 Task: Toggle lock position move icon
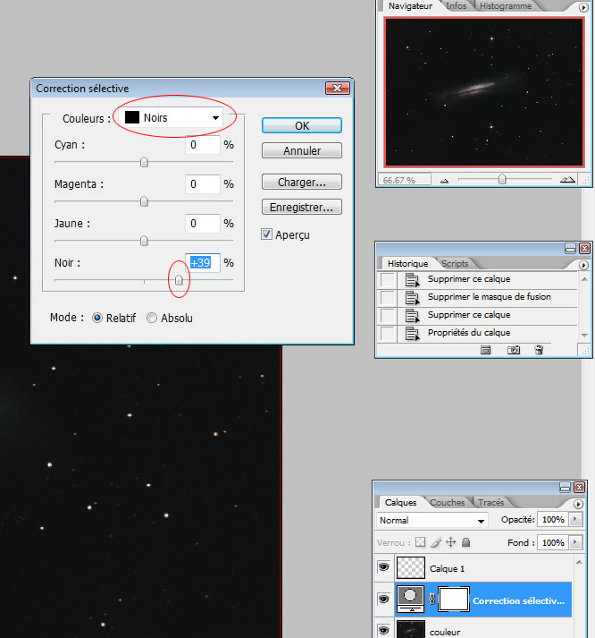pyautogui.click(x=451, y=542)
